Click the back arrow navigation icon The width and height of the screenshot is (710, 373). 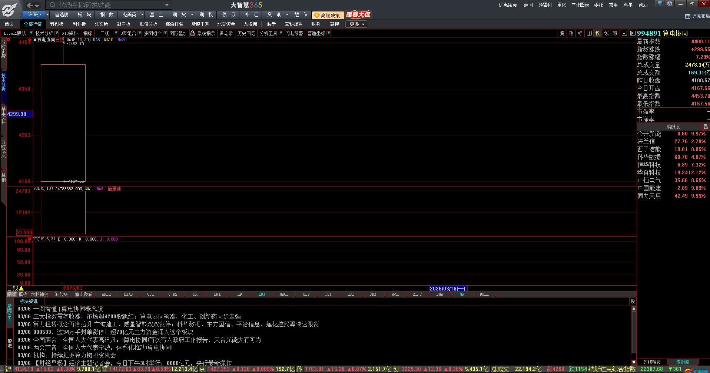pos(30,5)
